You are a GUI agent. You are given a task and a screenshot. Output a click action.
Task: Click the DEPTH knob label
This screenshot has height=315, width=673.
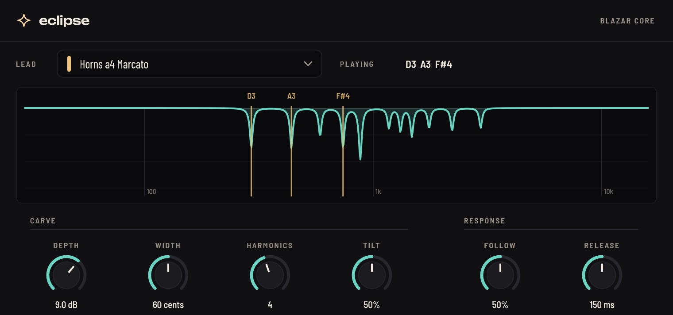[66, 246]
